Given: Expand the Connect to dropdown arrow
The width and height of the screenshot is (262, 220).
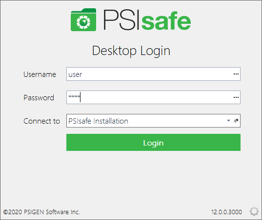Looking at the screenshot, I should tap(228, 121).
